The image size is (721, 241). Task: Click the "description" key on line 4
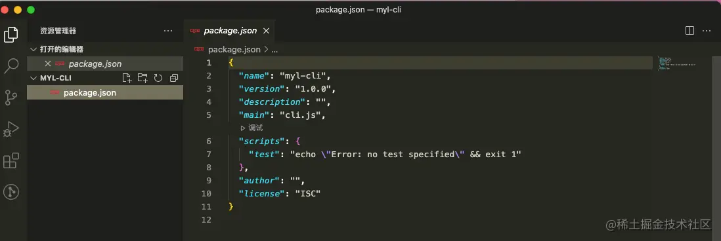click(x=272, y=102)
